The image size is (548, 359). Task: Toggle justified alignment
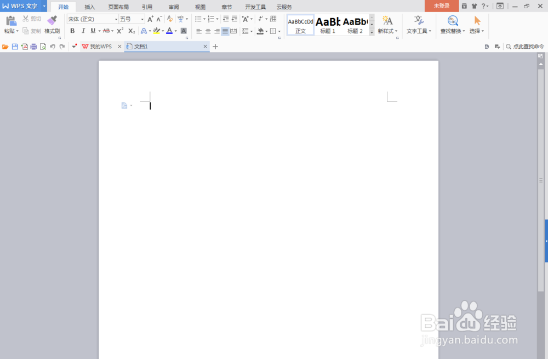(225, 31)
